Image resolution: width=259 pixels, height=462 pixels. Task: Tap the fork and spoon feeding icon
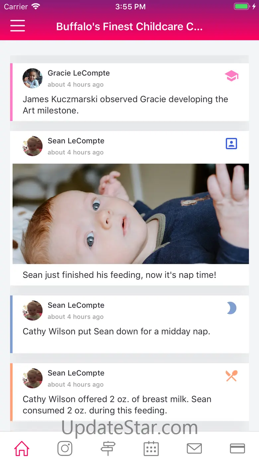tap(231, 376)
